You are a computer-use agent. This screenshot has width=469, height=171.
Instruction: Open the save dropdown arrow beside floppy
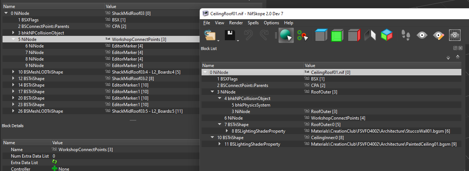point(238,41)
